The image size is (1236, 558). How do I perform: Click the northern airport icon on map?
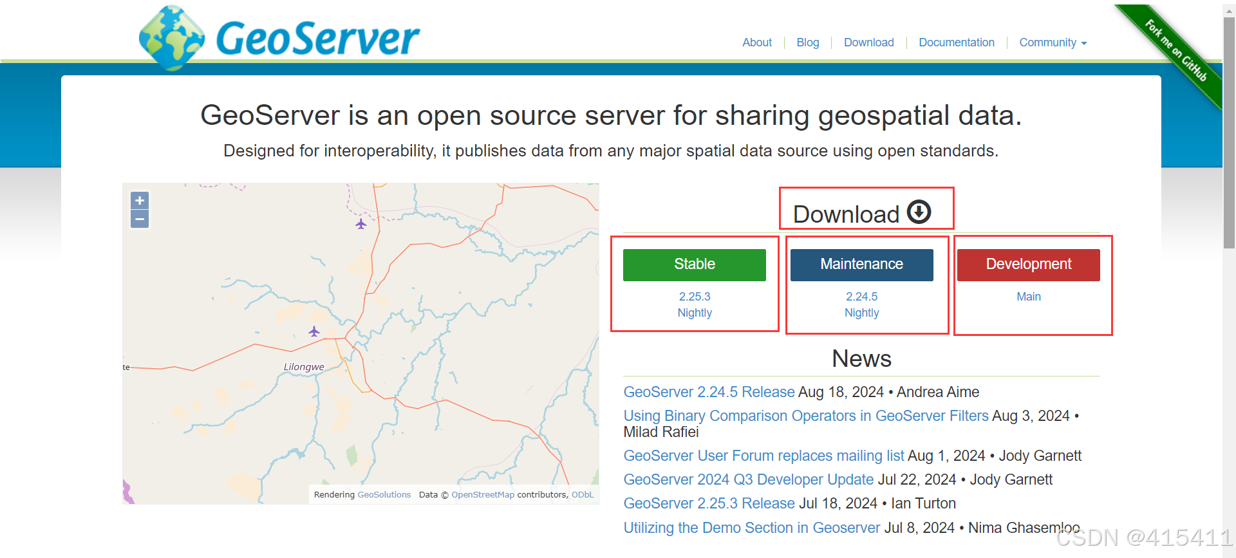click(x=361, y=224)
